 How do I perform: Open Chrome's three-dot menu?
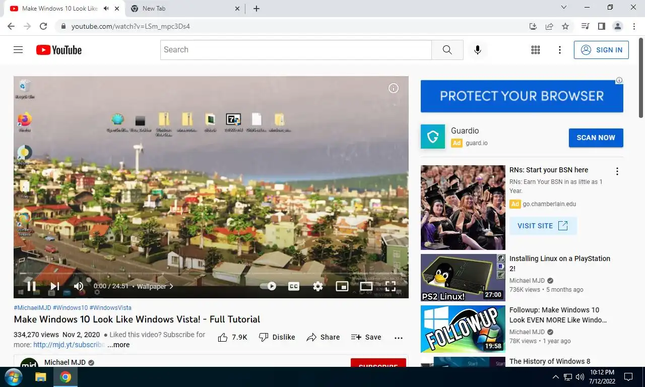(x=633, y=26)
